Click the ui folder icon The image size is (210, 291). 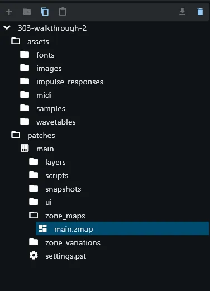pos(34,202)
